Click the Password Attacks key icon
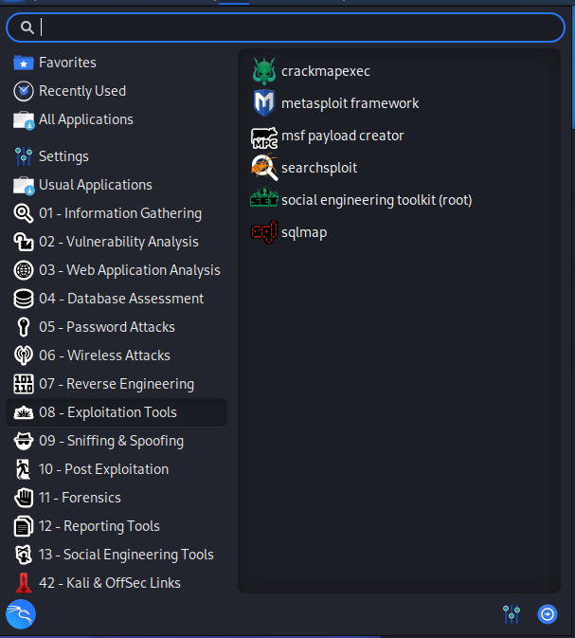Screen dimensions: 575x638 (24, 327)
